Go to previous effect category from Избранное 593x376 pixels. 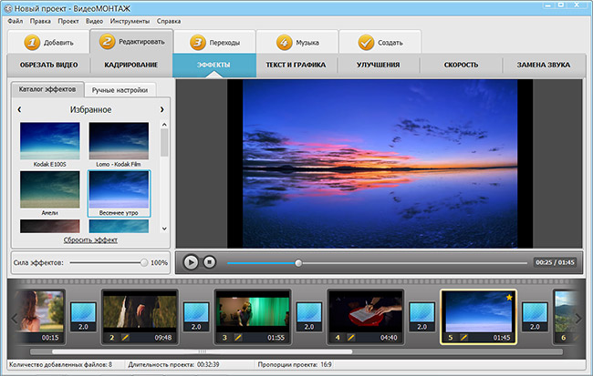19,109
